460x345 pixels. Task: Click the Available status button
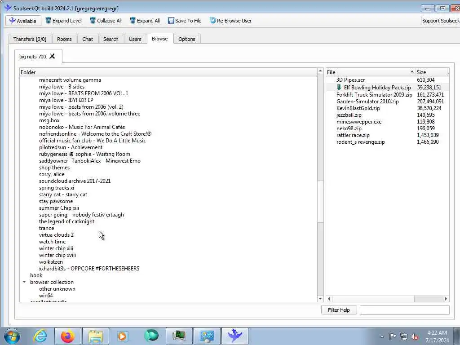coord(23,21)
